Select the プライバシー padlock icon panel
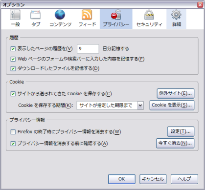 point(116,19)
